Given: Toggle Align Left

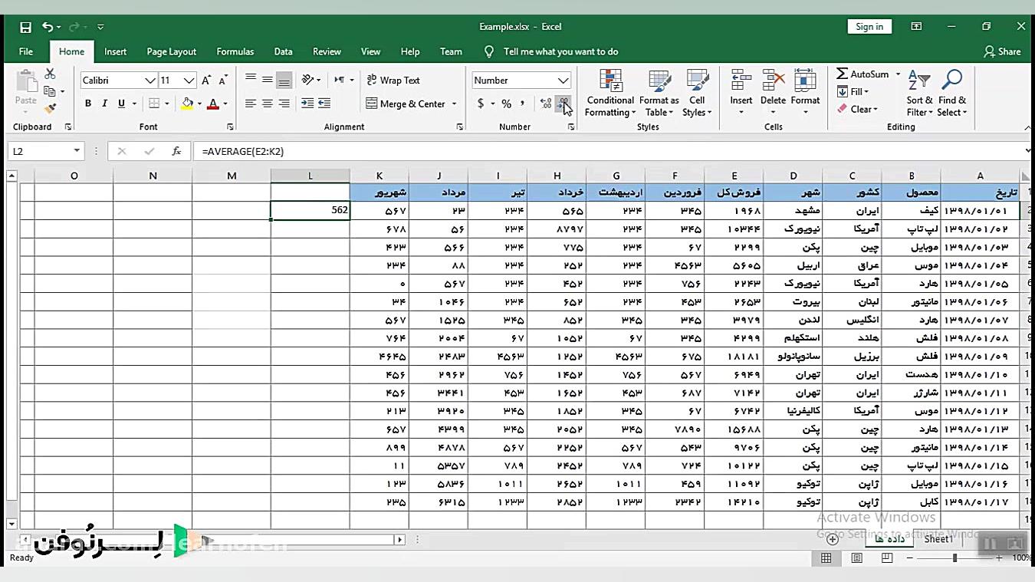Looking at the screenshot, I should click(x=251, y=104).
